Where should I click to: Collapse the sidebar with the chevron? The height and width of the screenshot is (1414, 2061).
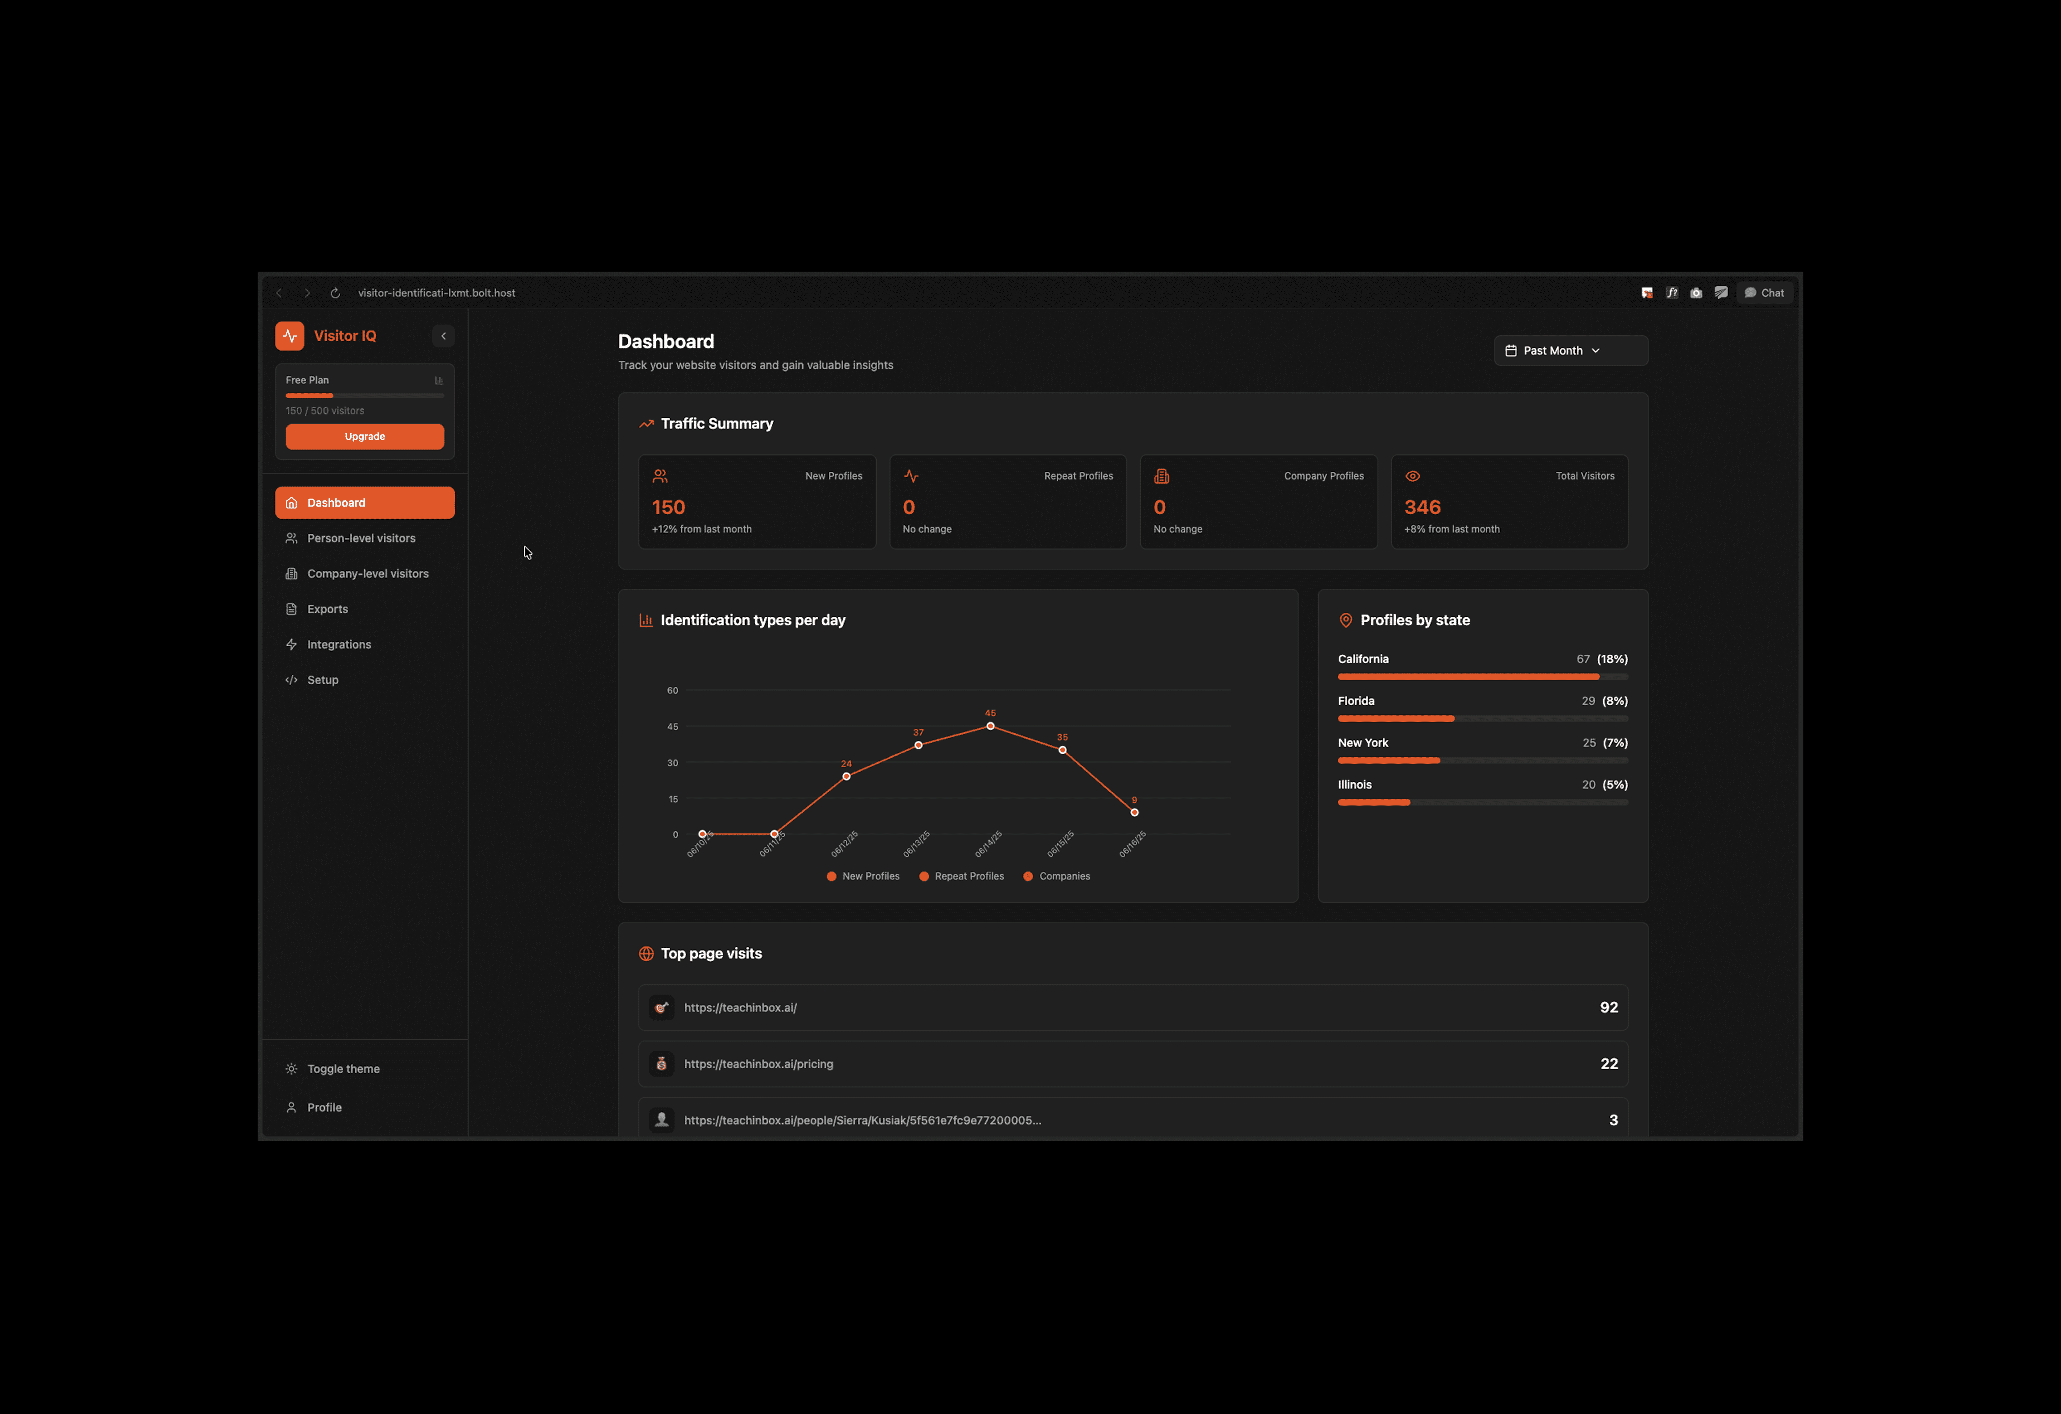(443, 335)
